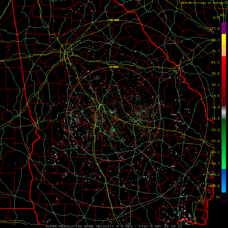Click the VEL legend title
228x228 pixels.
[x=222, y=15]
